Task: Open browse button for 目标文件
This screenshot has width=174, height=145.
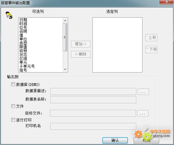Action: [143, 113]
